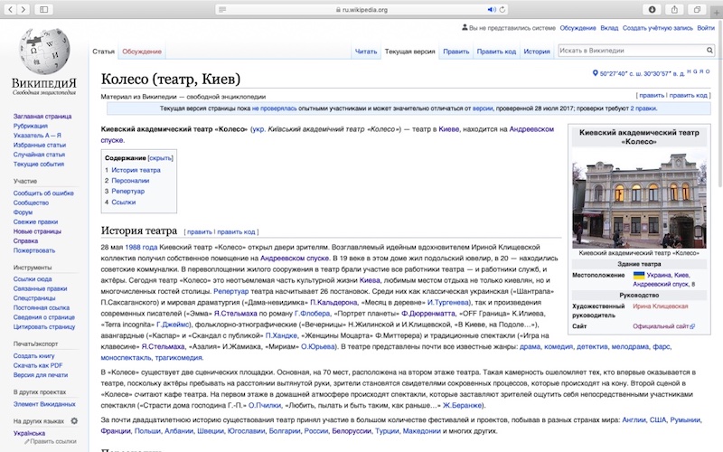723x452 pixels.
Task: Open the Править tab
Action: point(456,52)
